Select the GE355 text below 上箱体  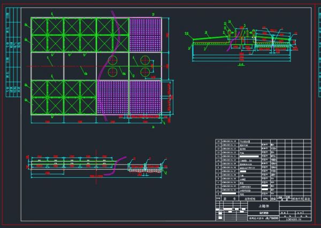(264, 213)
